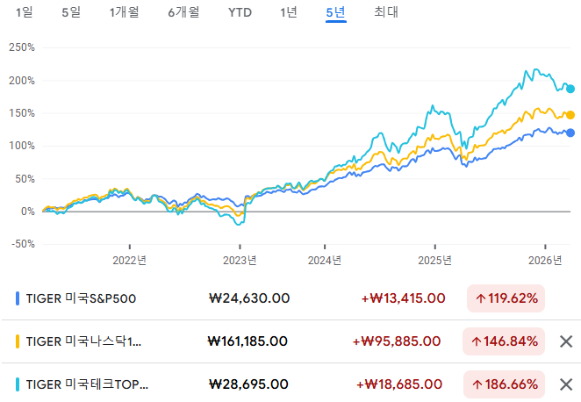Click the yellow endpoint dot on chart
581x402 pixels.
pyautogui.click(x=570, y=115)
